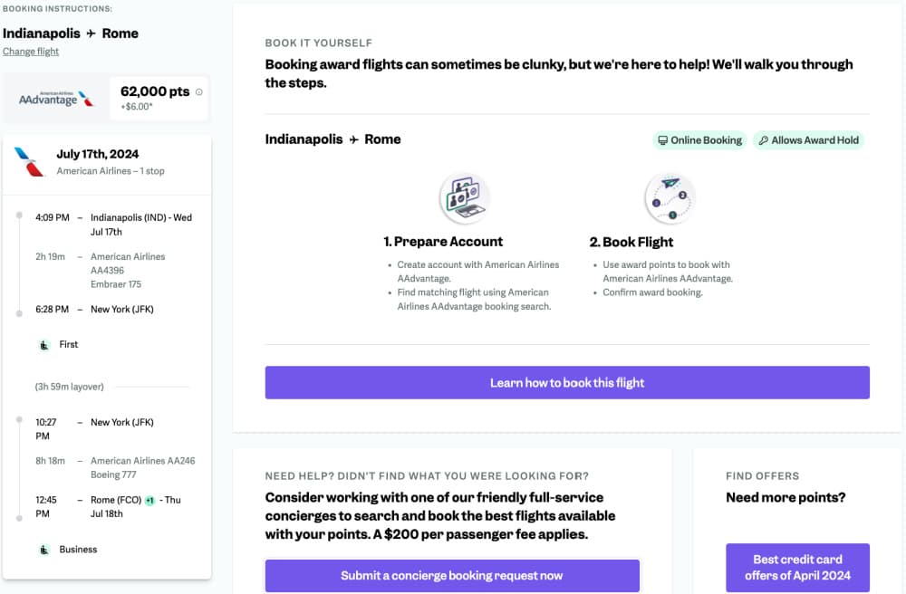This screenshot has height=594, width=906.
Task: Open Best credit card offers of April 2024
Action: [797, 568]
